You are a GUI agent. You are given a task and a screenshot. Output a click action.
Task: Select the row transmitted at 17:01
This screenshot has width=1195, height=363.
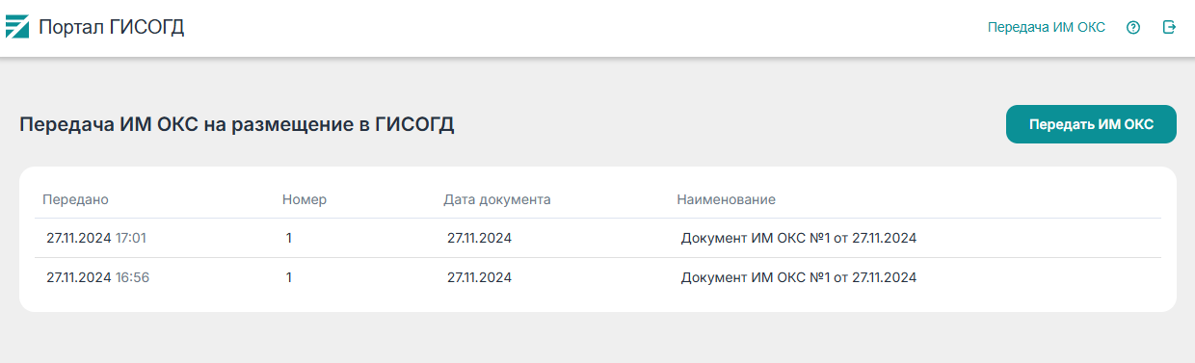point(598,238)
